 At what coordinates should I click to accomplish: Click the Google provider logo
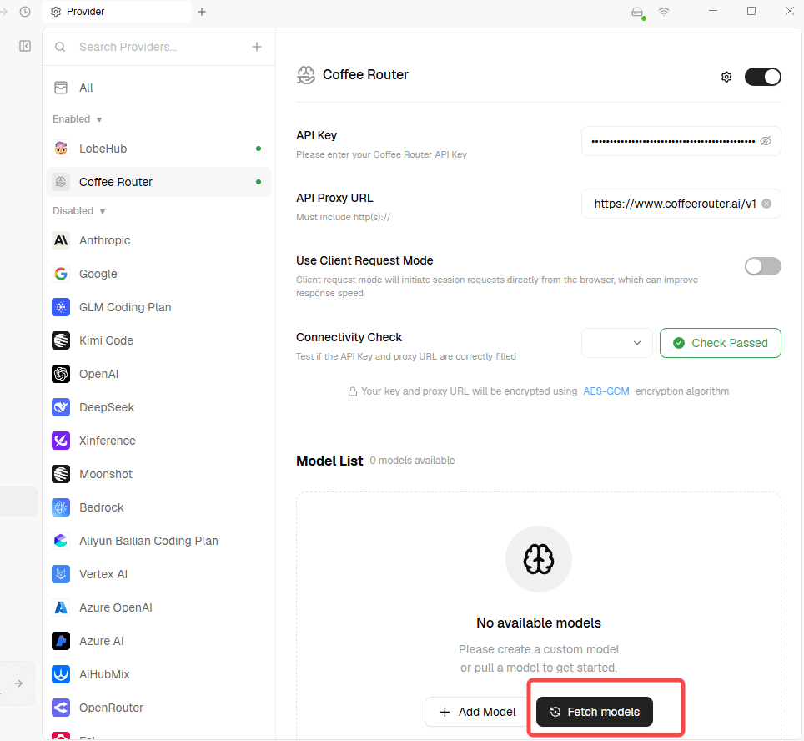pos(61,274)
